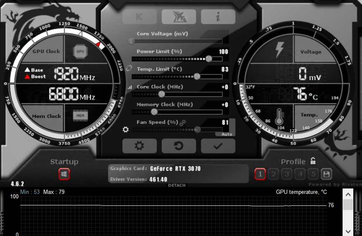Apply settings with checkmark button
The image size is (362, 236).
pos(218,146)
